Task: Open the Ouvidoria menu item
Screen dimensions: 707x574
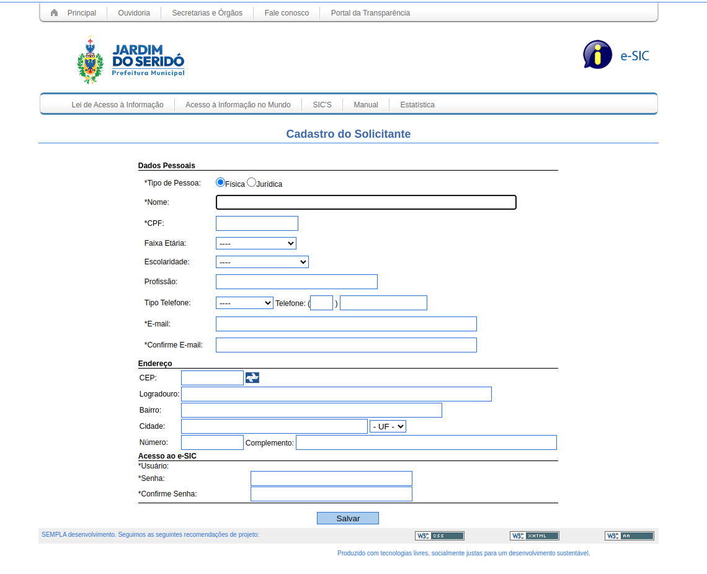Action: (134, 13)
